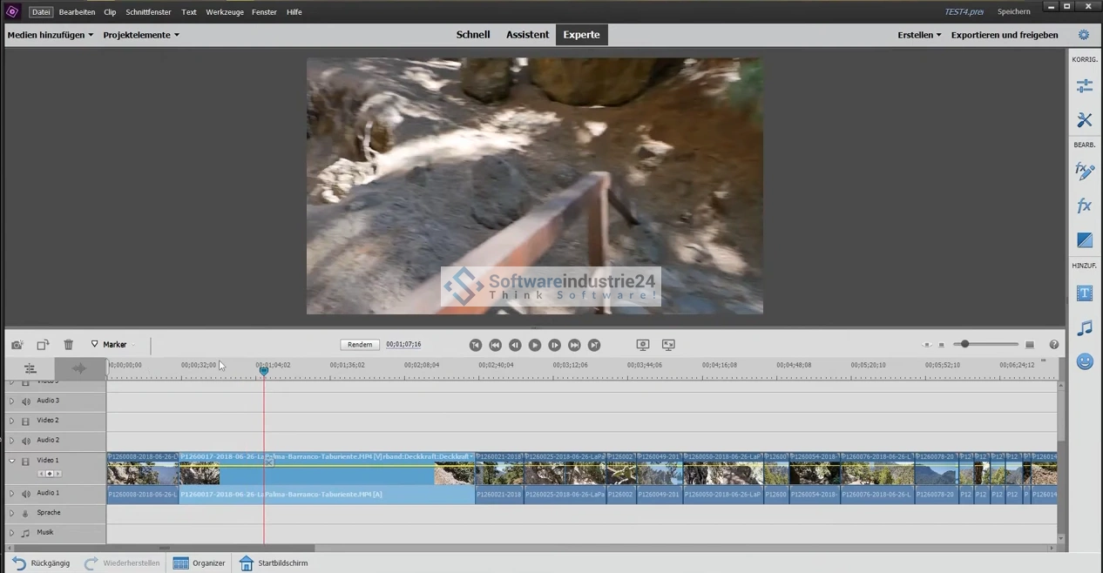The height and width of the screenshot is (573, 1103).
Task: Delete selected clip with trash icon
Action: (x=69, y=345)
